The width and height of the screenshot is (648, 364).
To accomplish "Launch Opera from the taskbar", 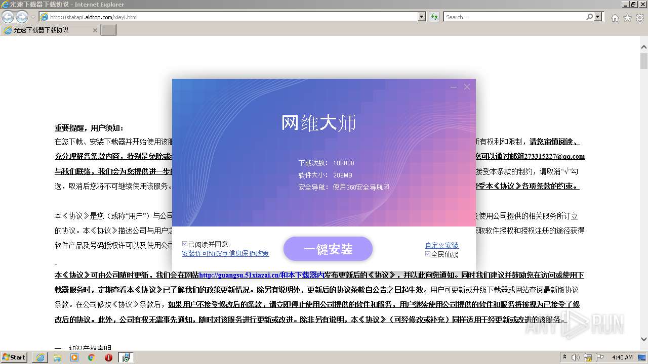I will [108, 357].
